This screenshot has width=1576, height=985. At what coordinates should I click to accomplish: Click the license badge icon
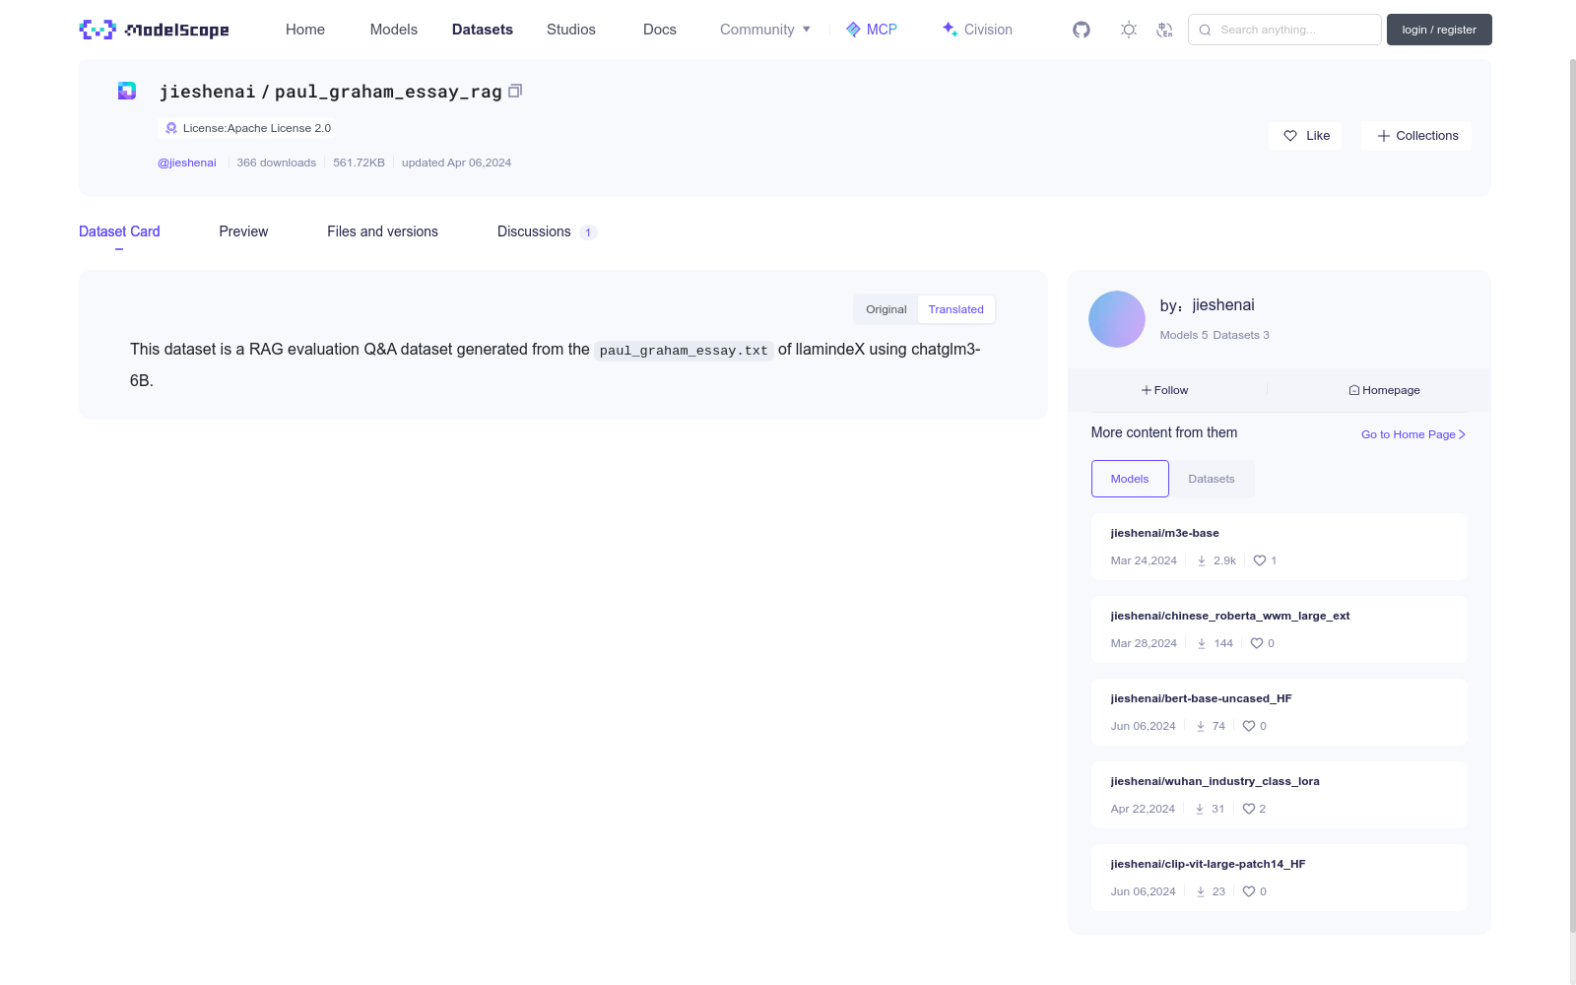coord(171,128)
